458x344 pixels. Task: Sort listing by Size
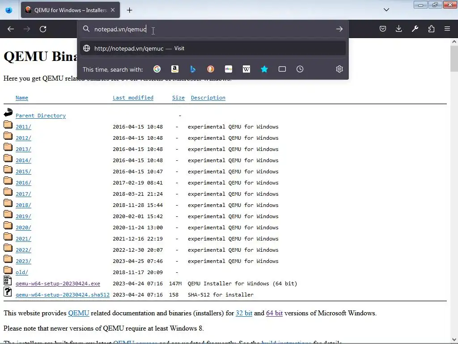click(x=178, y=98)
